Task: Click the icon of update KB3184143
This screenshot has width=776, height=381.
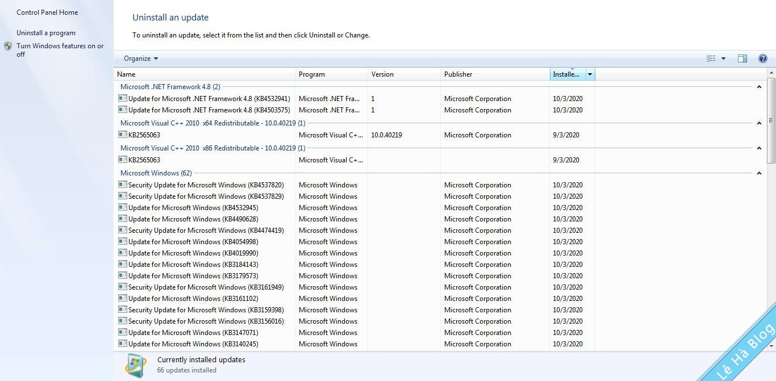Action: pyautogui.click(x=122, y=264)
